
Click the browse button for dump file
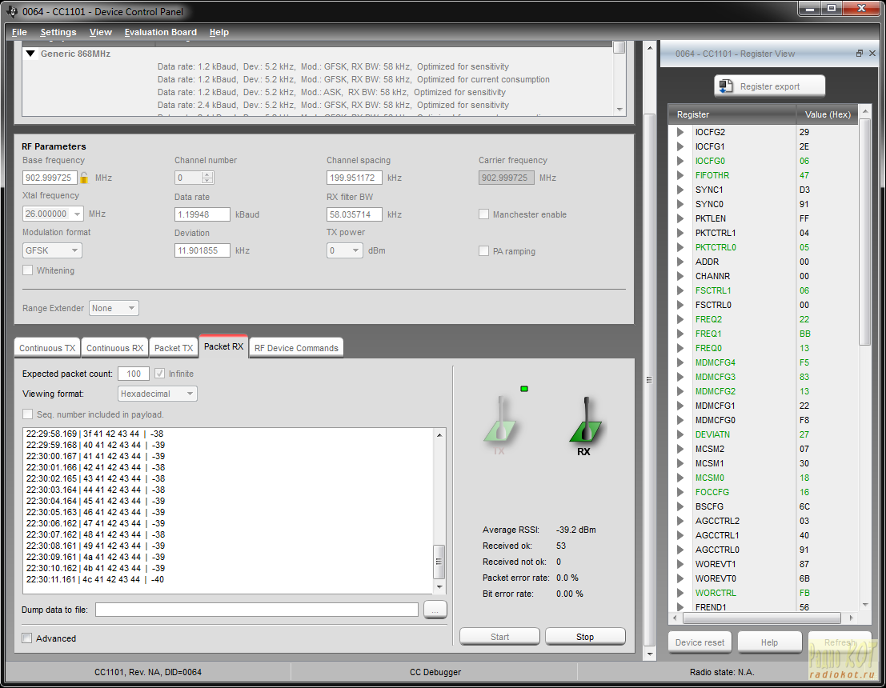(x=435, y=610)
